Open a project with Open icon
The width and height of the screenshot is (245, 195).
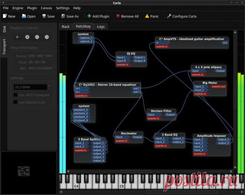coord(24,16)
